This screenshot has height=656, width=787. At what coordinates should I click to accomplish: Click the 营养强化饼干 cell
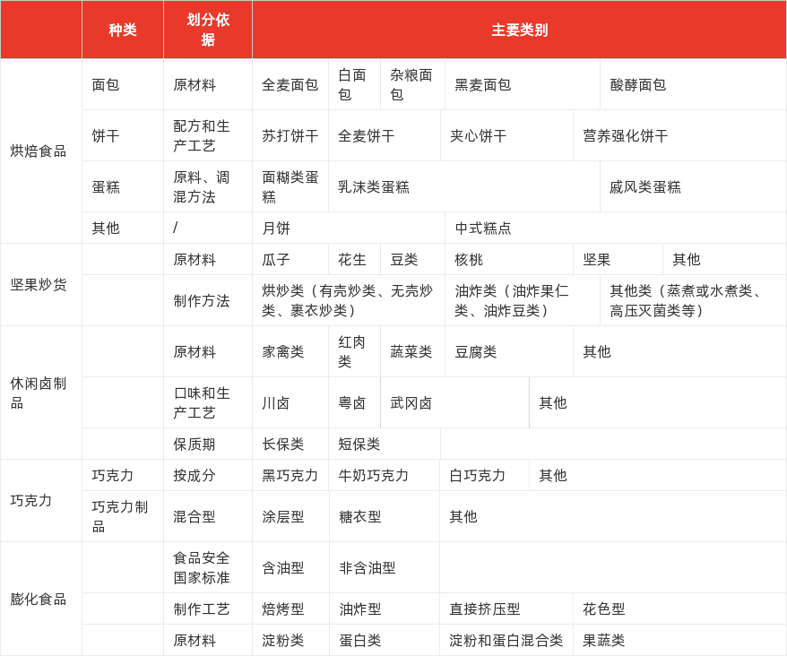[679, 135]
